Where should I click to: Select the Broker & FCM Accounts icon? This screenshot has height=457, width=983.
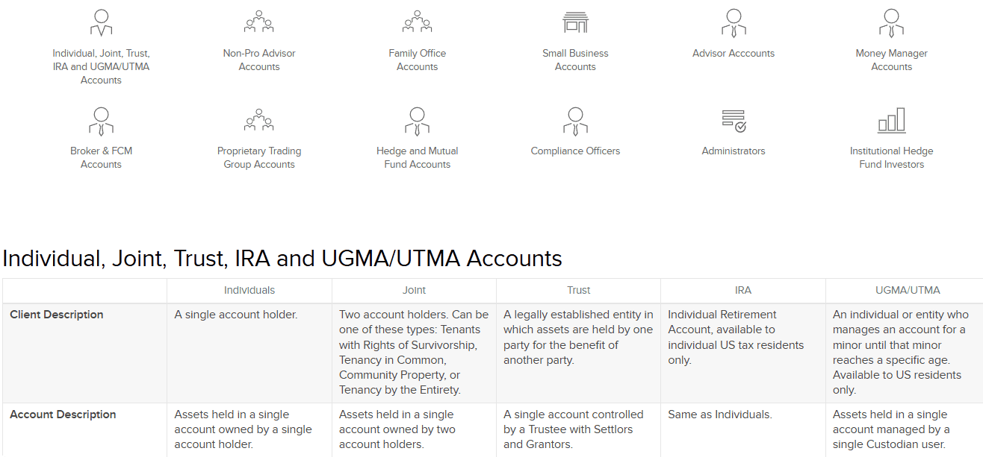(101, 120)
